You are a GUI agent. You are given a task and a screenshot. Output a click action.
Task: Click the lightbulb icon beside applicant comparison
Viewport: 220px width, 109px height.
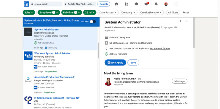[x=106, y=48]
